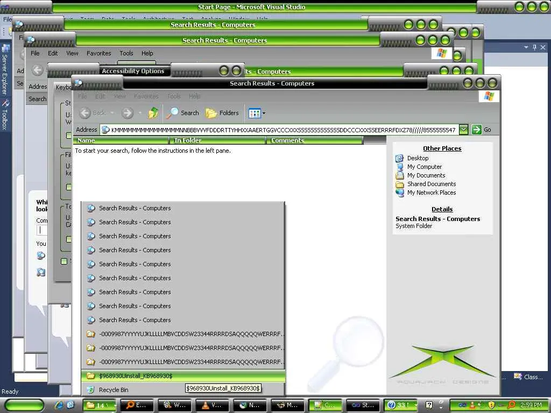Open My Computer under Other Places
Screen dimensions: 551x413
(x=425, y=167)
